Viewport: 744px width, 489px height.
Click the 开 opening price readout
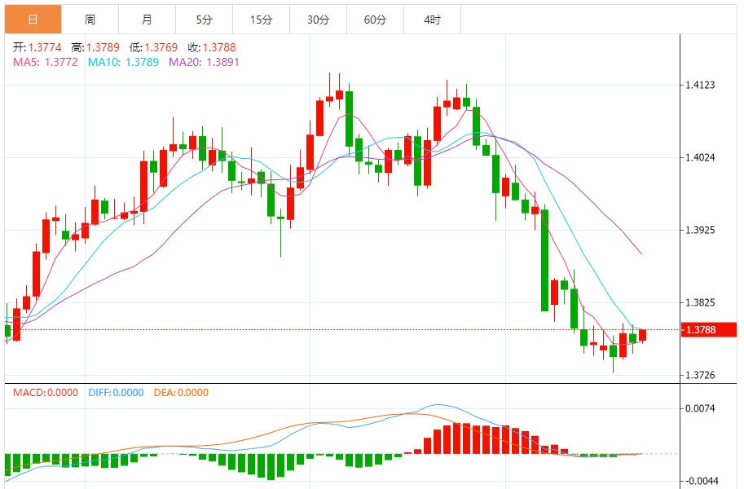point(37,48)
